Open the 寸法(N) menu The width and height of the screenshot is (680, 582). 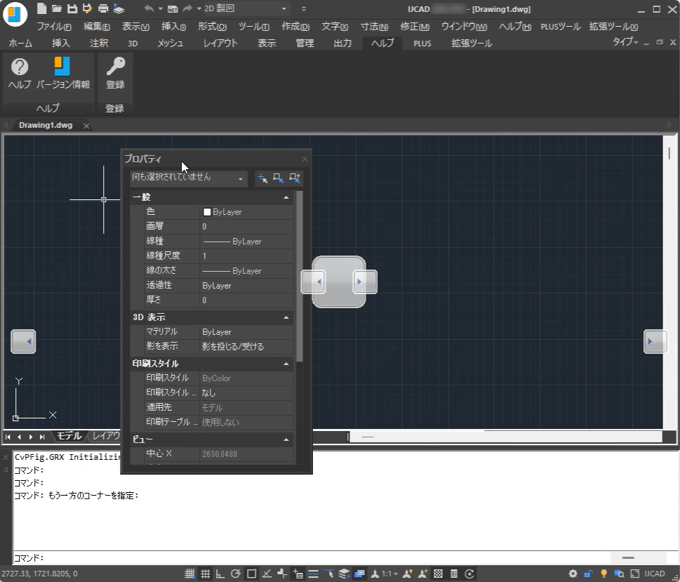coord(374,27)
